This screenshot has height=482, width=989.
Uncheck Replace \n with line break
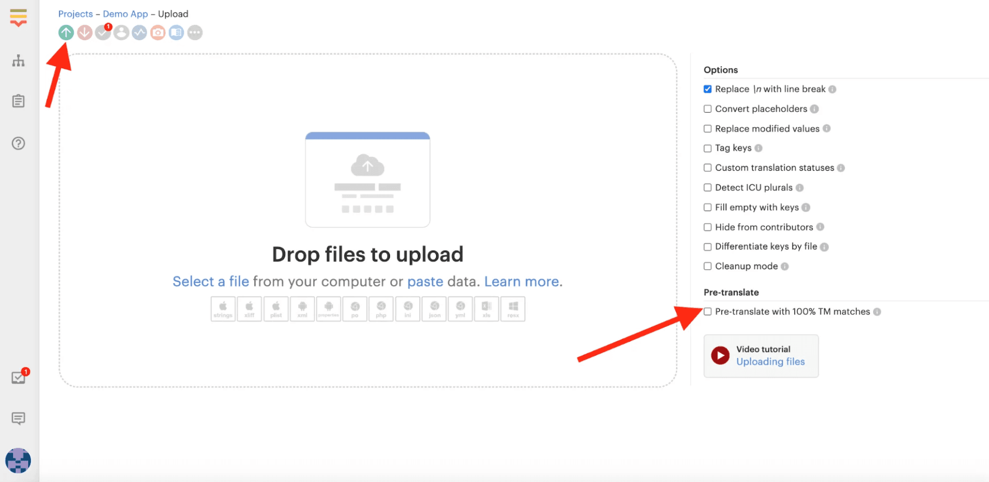coord(708,89)
